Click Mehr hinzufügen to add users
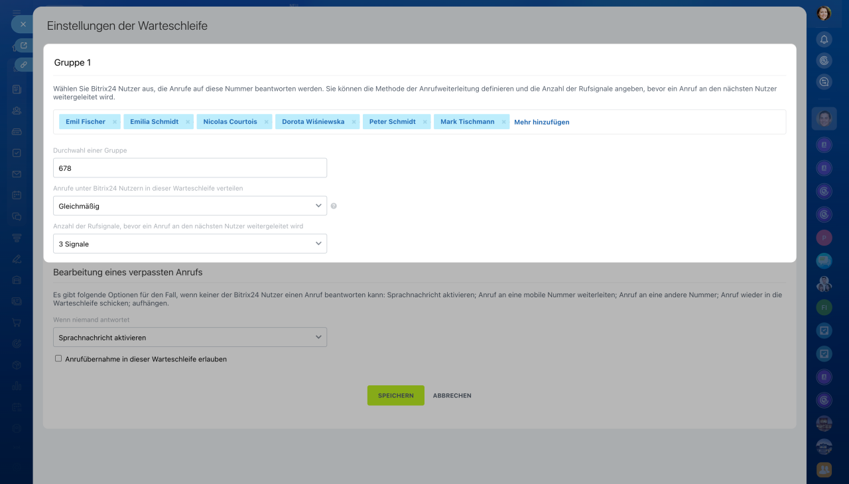 click(x=542, y=122)
